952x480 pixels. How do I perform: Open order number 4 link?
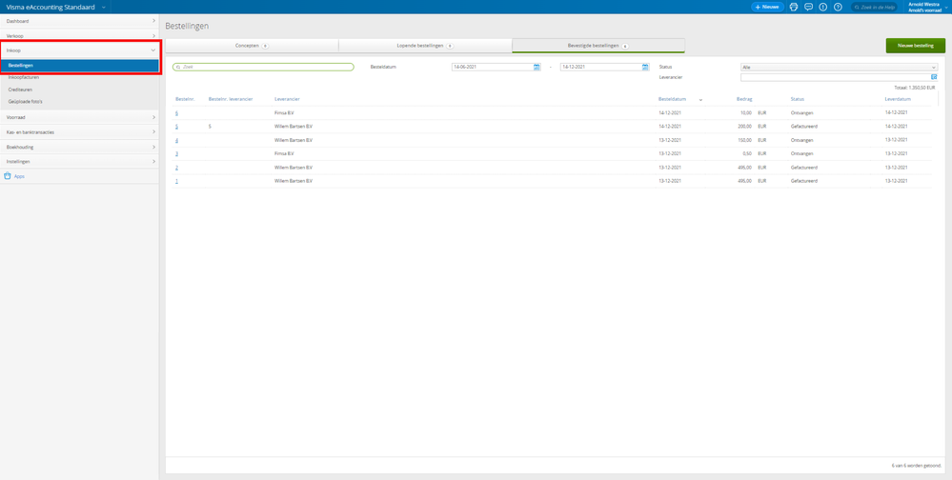(x=176, y=140)
